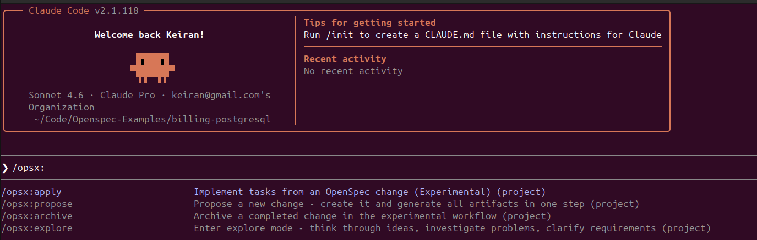Select the /opsx:apply command suggestion

[x=31, y=192]
